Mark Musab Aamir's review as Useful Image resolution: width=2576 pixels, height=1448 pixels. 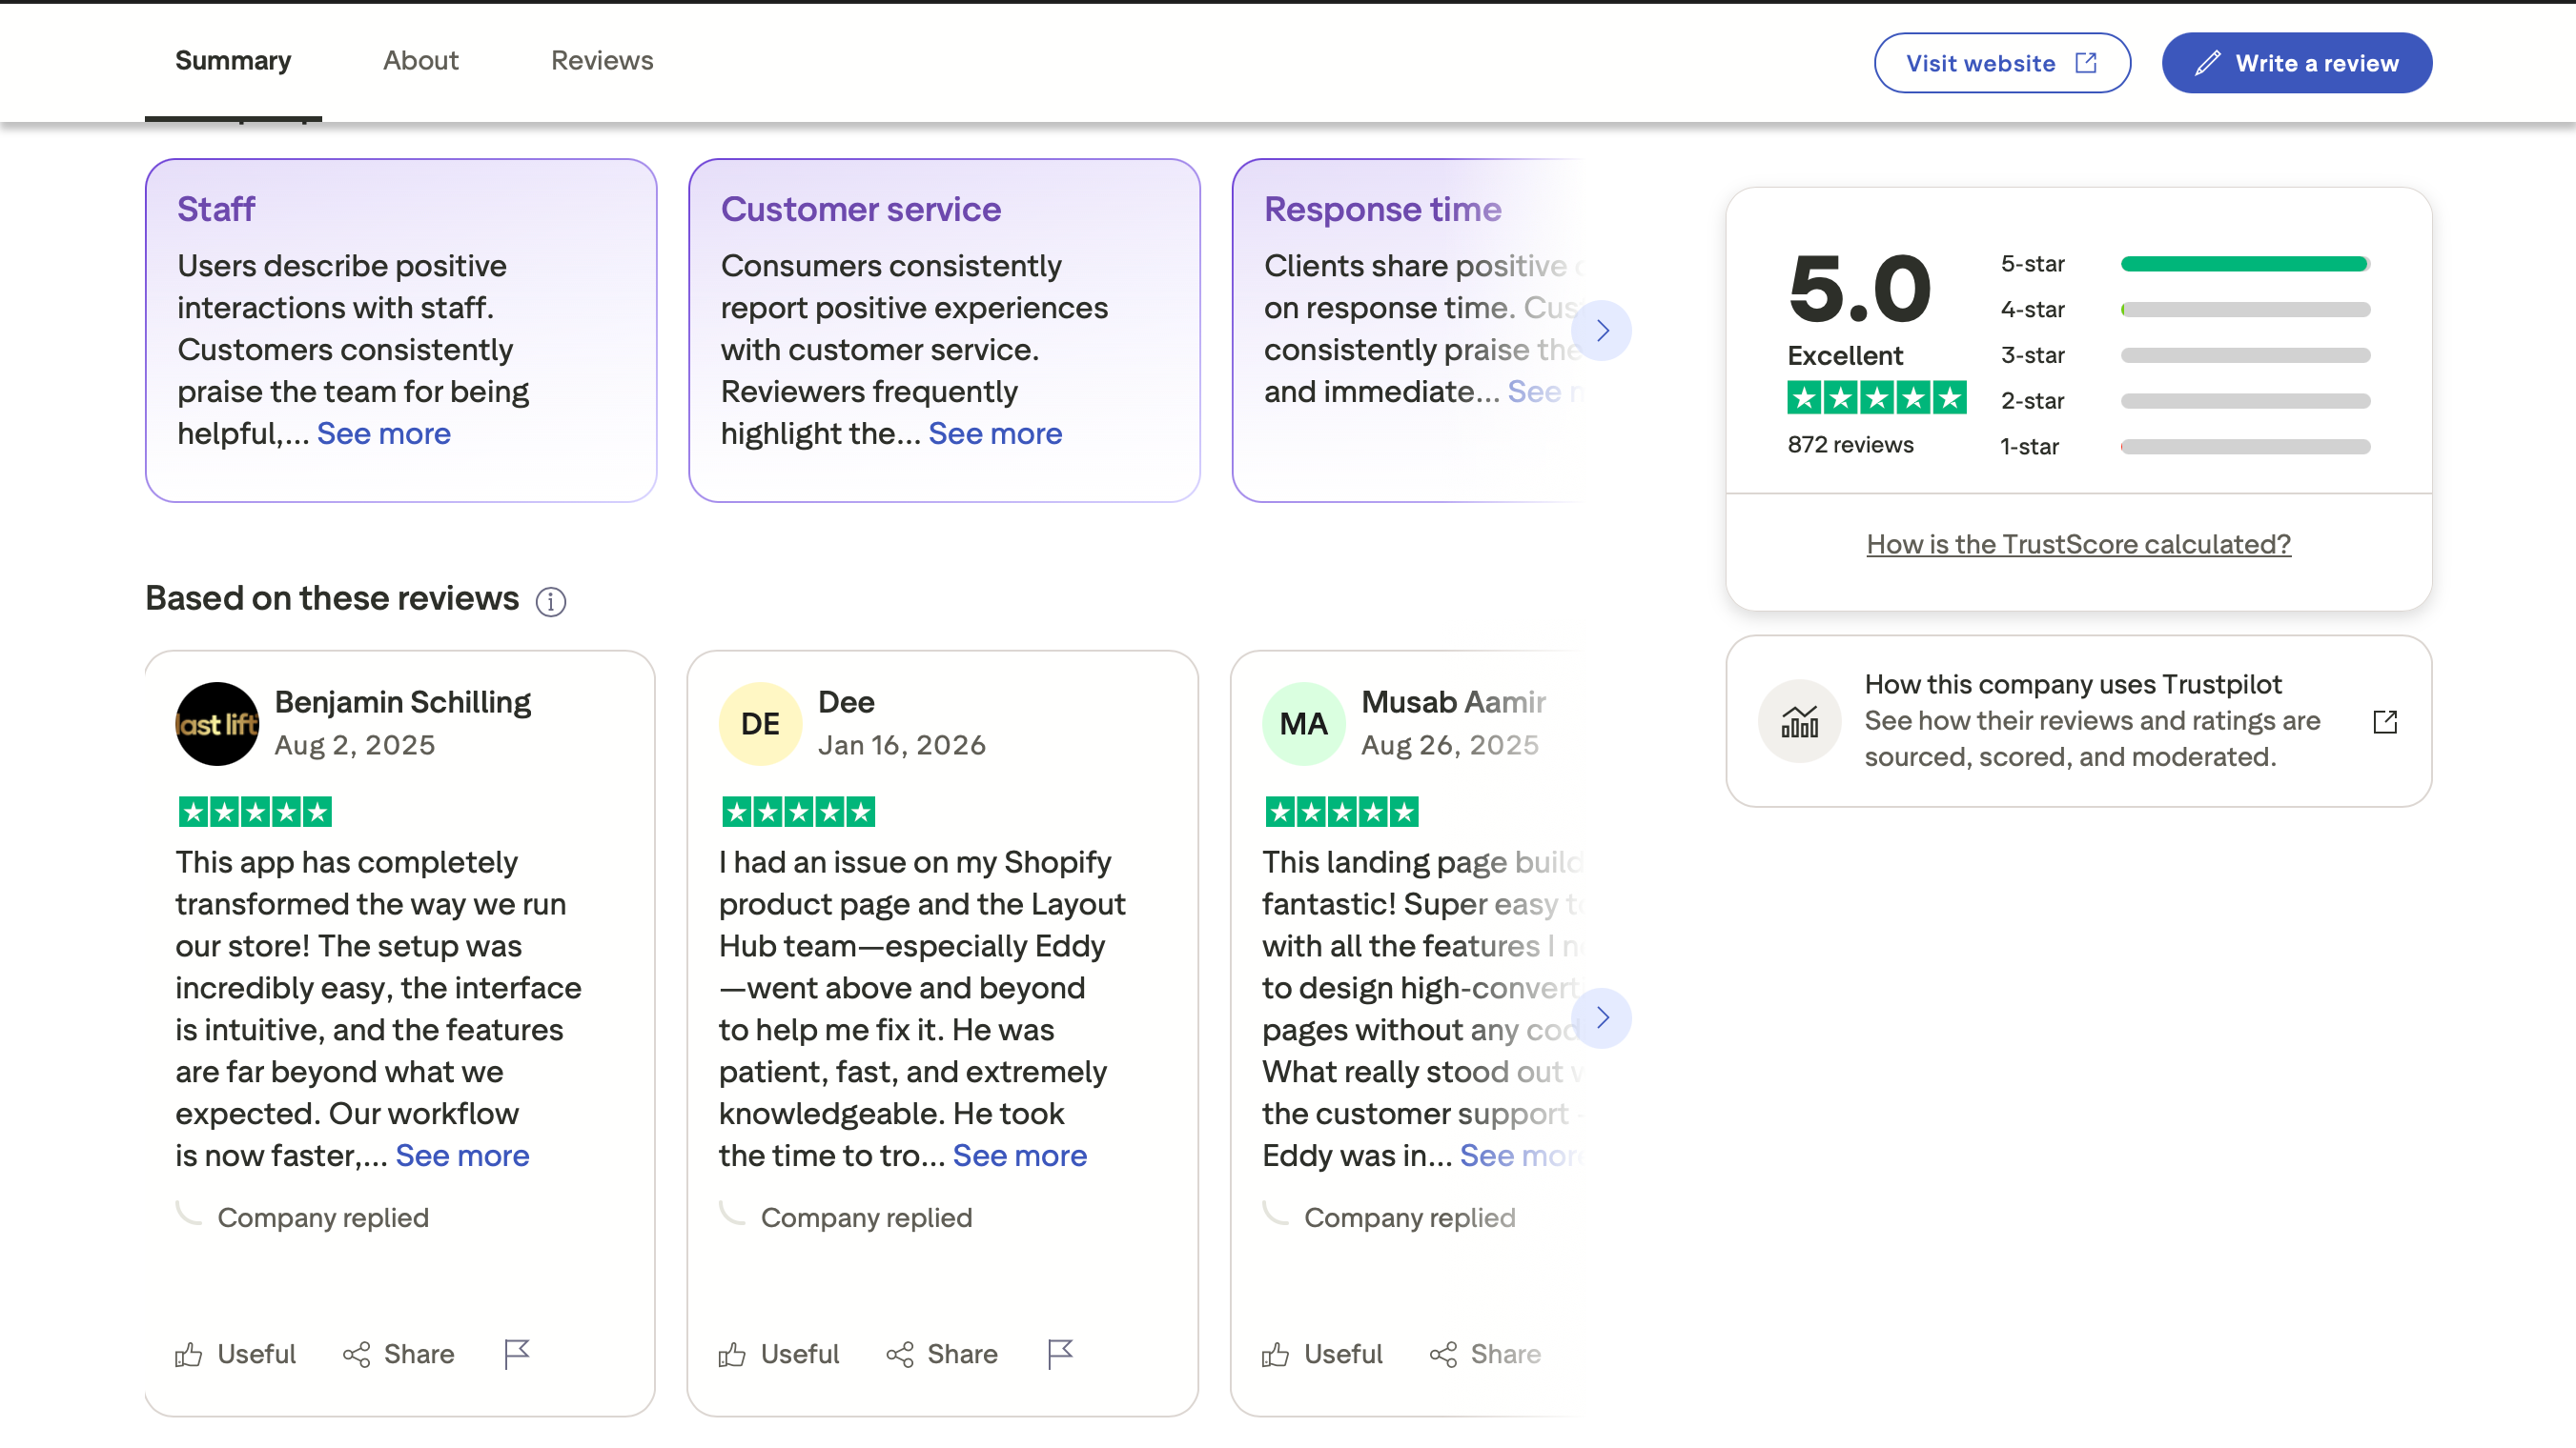coord(1321,1353)
